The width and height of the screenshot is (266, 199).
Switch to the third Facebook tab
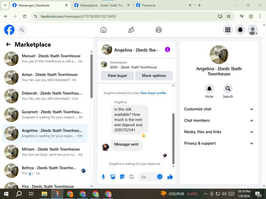tap(163, 5)
